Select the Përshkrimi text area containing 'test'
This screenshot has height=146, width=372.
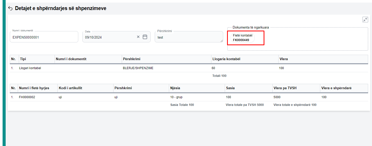(188, 37)
